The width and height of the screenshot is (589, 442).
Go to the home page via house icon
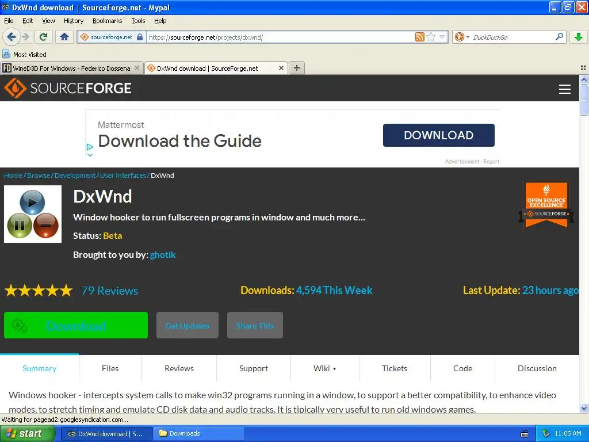[64, 37]
